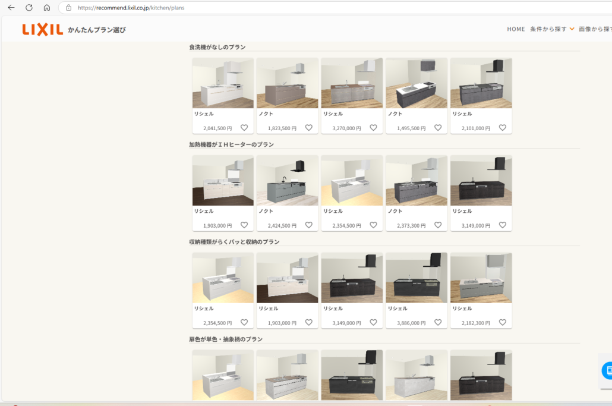Screen dimensions: 612x406
Task: Open the リシェル 2,182,300 円 kitchen image
Action: click(x=481, y=278)
